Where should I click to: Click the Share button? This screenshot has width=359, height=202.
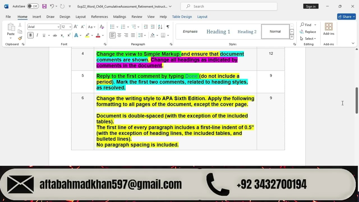tap(346, 17)
